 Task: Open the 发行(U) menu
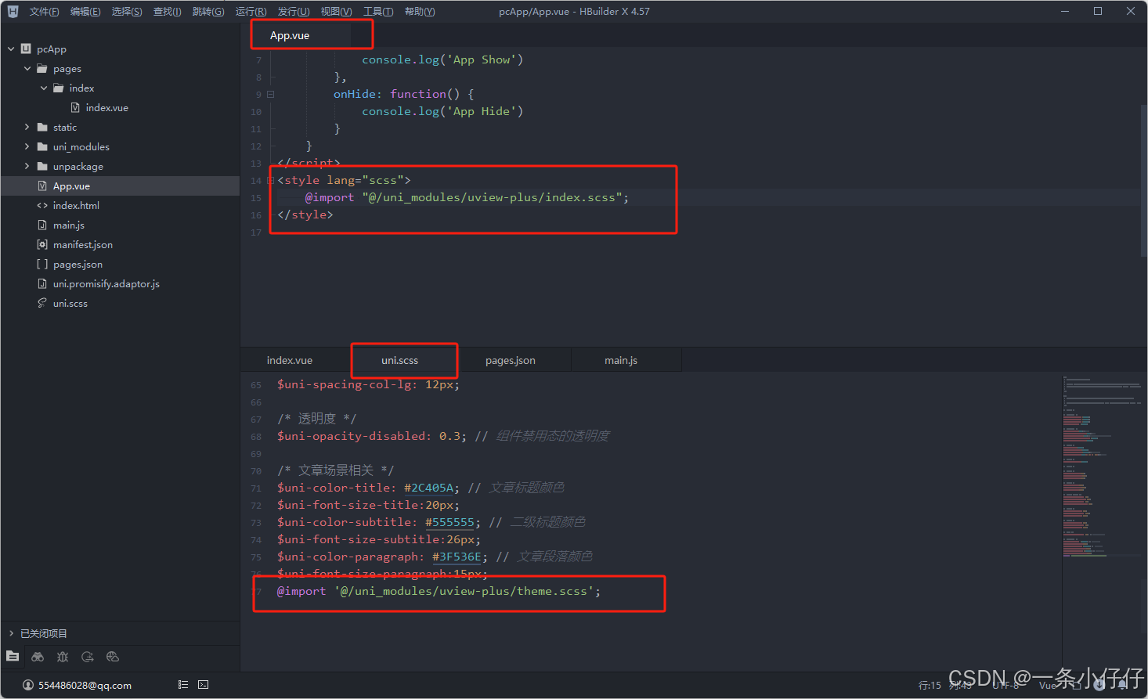[294, 11]
